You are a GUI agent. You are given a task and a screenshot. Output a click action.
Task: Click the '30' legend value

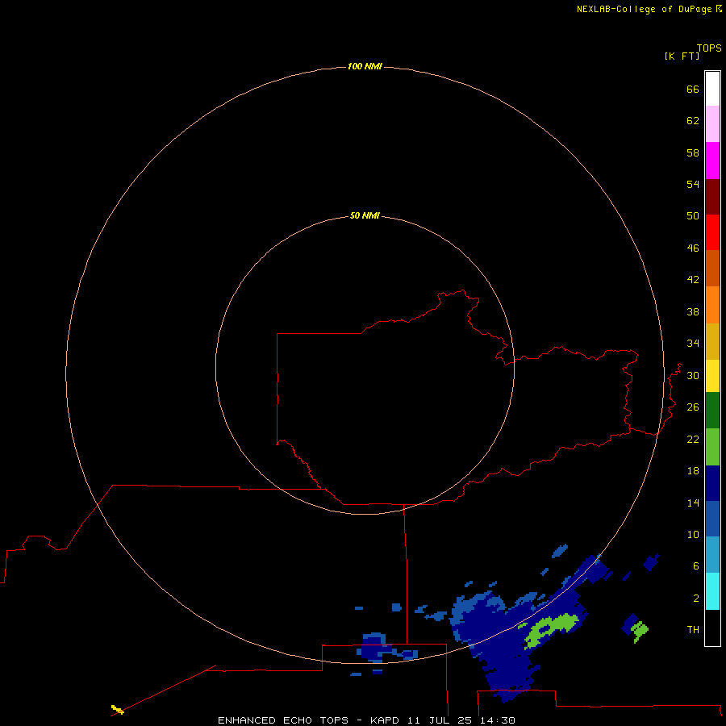(693, 375)
